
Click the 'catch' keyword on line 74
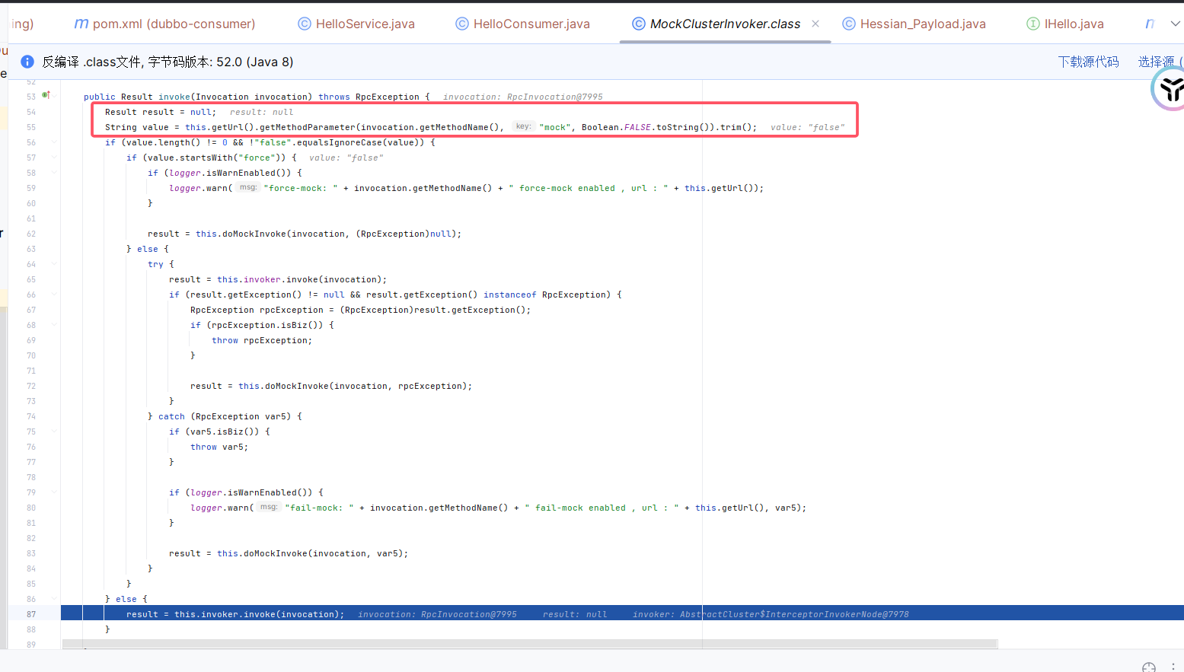[171, 416]
